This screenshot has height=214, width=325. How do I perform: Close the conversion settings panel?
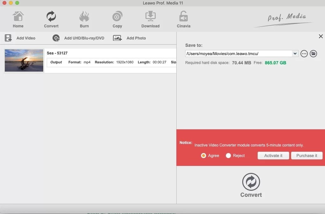click(x=321, y=36)
